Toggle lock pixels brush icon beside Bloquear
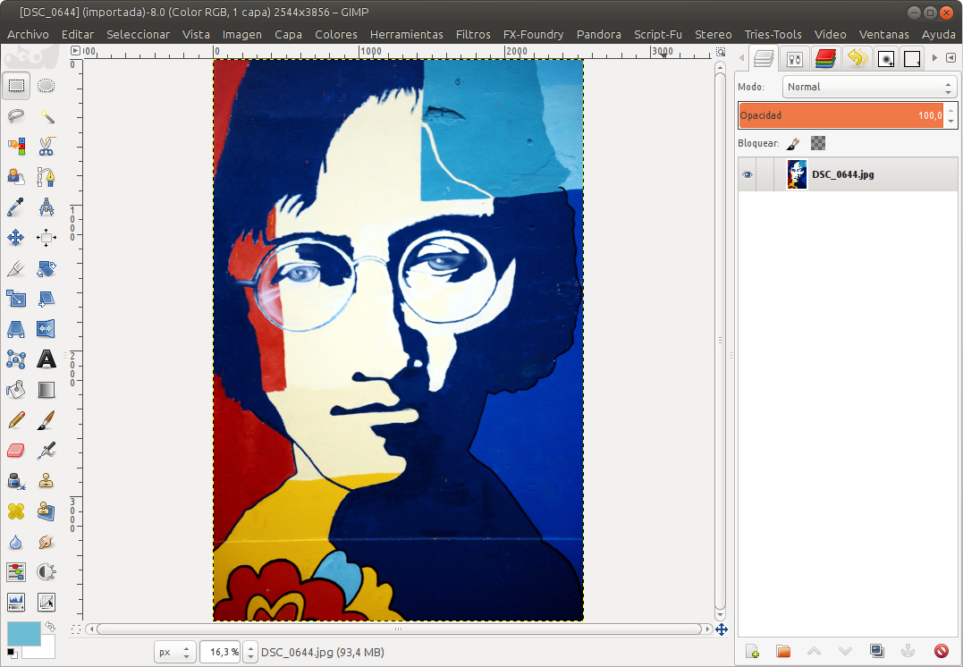The height and width of the screenshot is (667, 963). click(x=793, y=144)
